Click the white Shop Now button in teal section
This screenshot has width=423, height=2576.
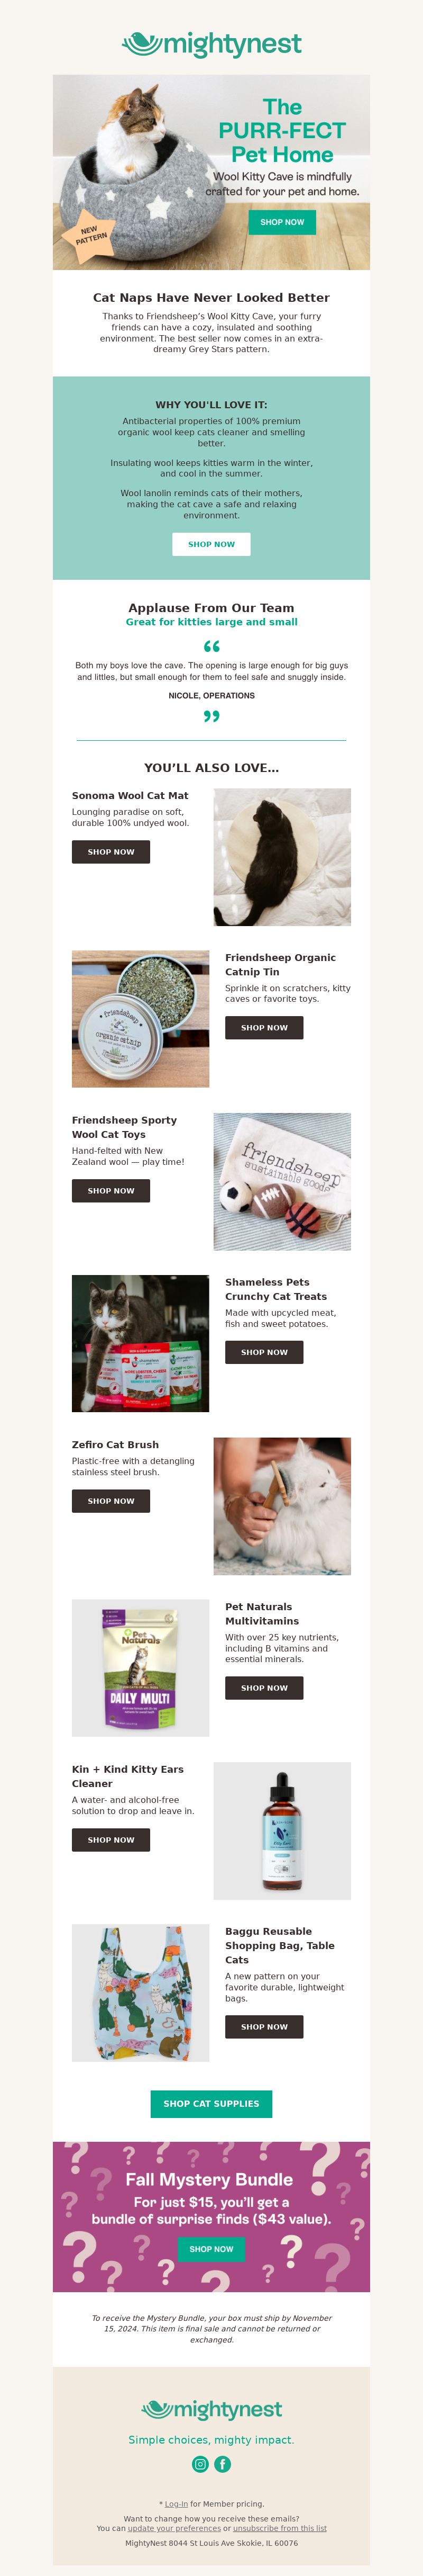[212, 544]
